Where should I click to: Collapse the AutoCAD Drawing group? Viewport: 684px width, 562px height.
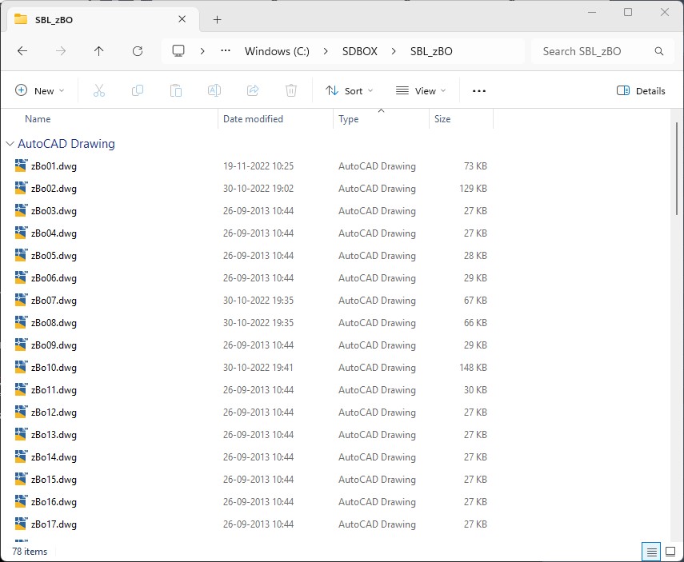10,143
